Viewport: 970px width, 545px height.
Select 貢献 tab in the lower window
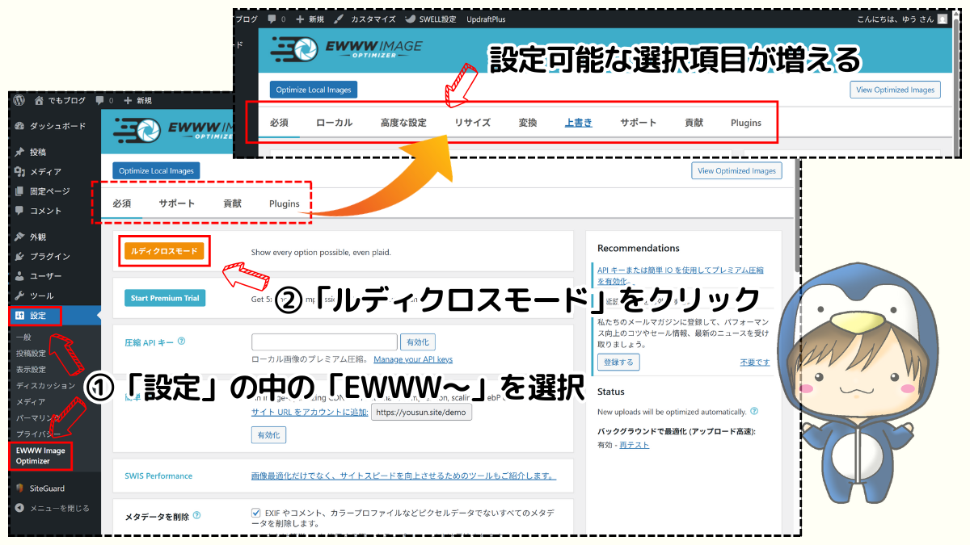(x=233, y=203)
